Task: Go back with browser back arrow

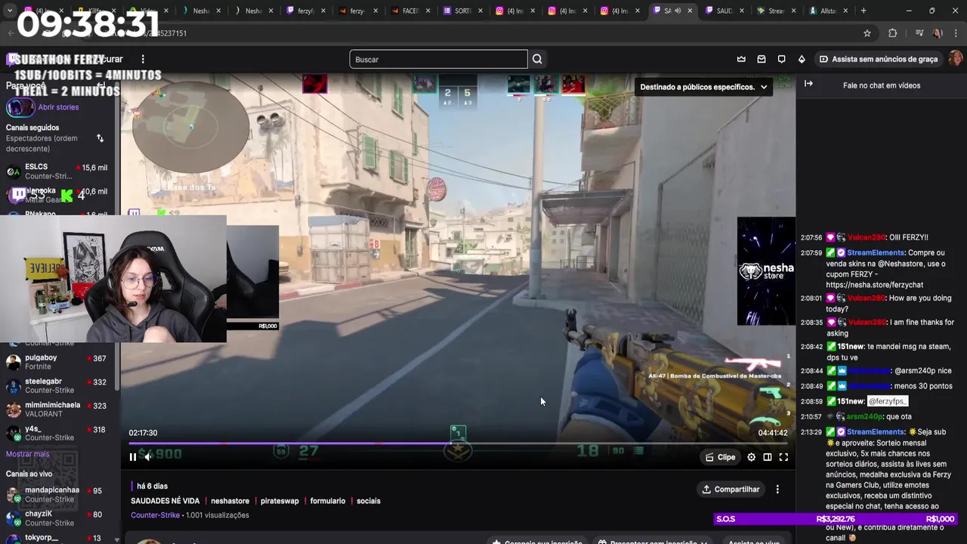Action: coord(11,33)
